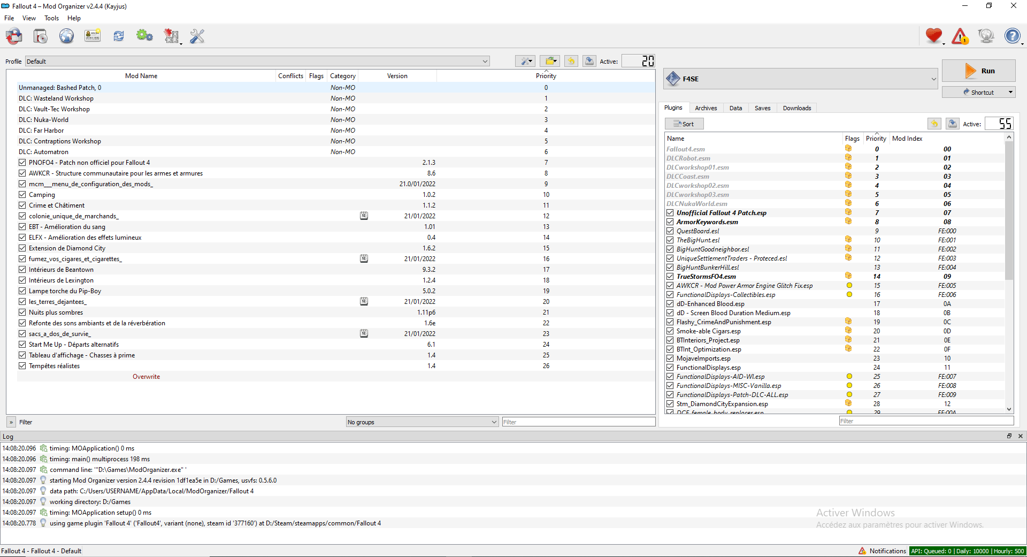
Task: Click yellow dot flag on FunctionalDisplays-Collectibles.esp
Action: click(849, 294)
